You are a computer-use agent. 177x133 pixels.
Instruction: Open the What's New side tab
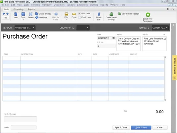pyautogui.click(x=175, y=66)
